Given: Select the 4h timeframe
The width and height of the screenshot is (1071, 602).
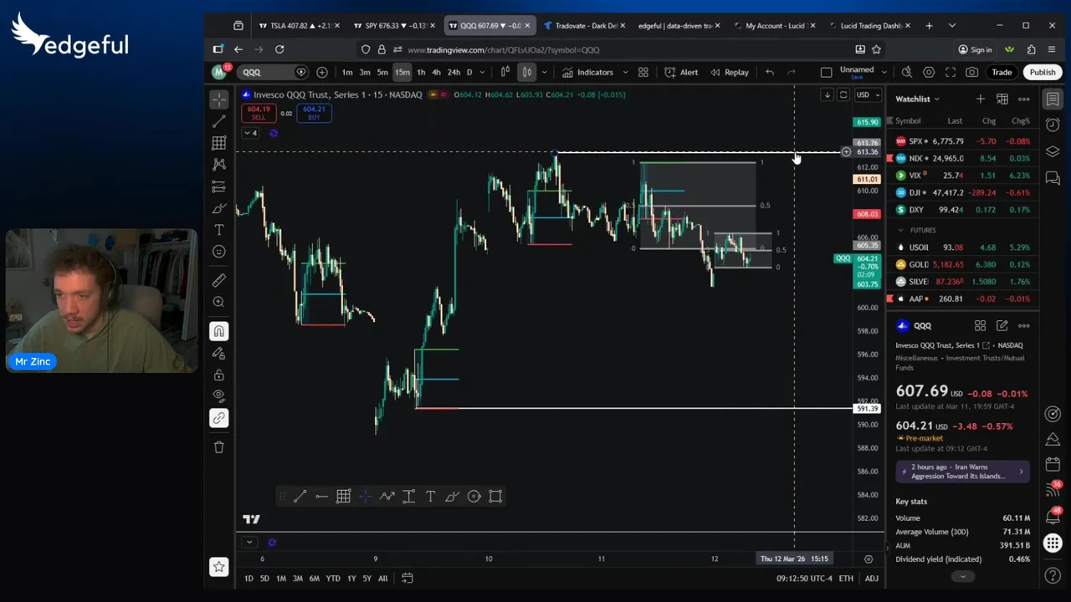Looking at the screenshot, I should point(436,73).
